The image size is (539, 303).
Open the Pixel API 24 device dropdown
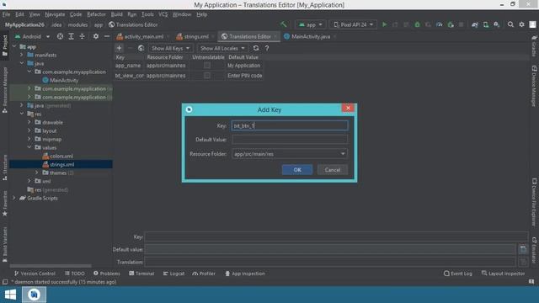tap(353, 24)
